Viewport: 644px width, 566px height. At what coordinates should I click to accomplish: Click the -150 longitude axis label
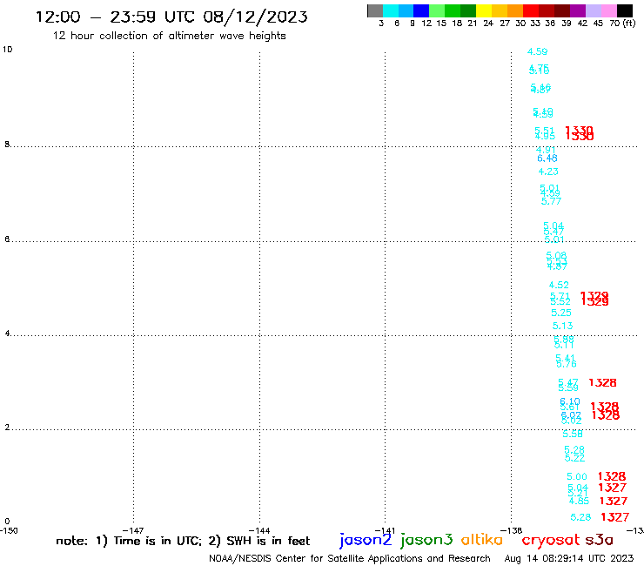9,530
